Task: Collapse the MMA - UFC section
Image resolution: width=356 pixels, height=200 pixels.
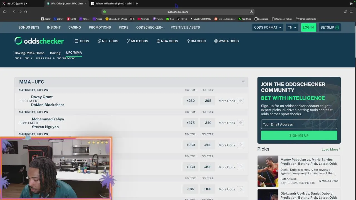Action: pos(243,82)
